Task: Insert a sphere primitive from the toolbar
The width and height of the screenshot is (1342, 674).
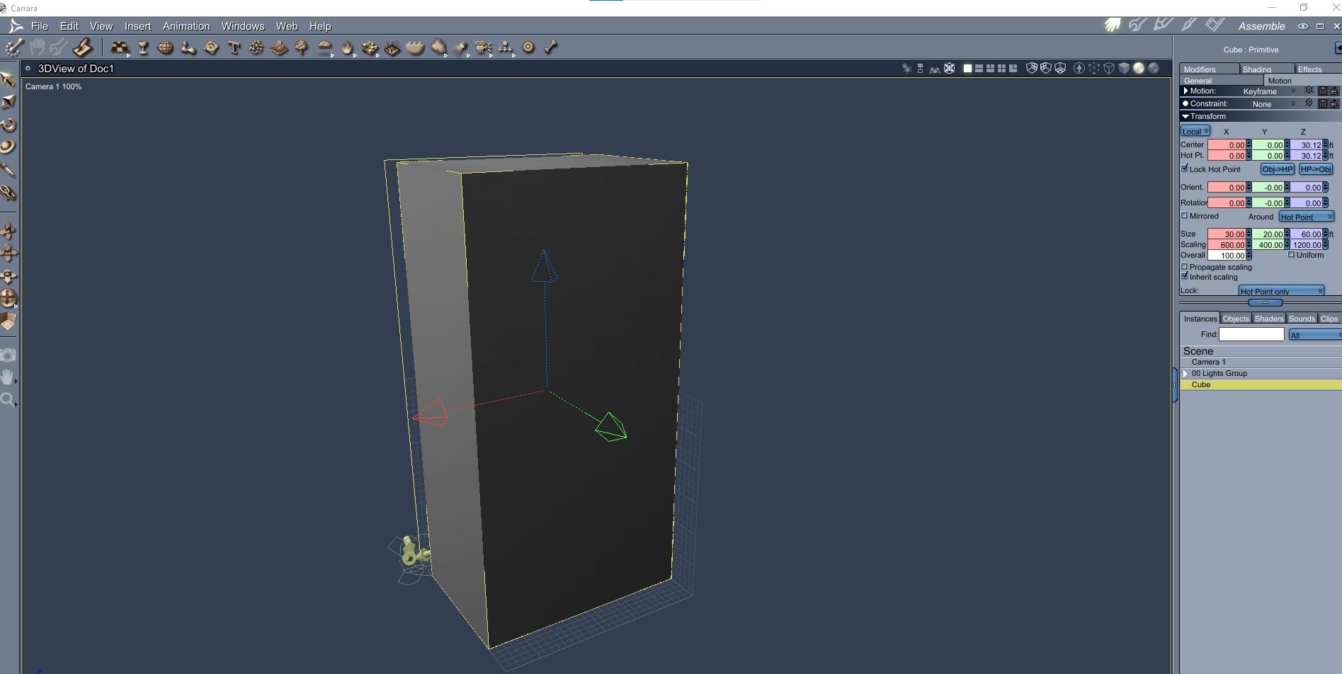Action: tap(166, 47)
